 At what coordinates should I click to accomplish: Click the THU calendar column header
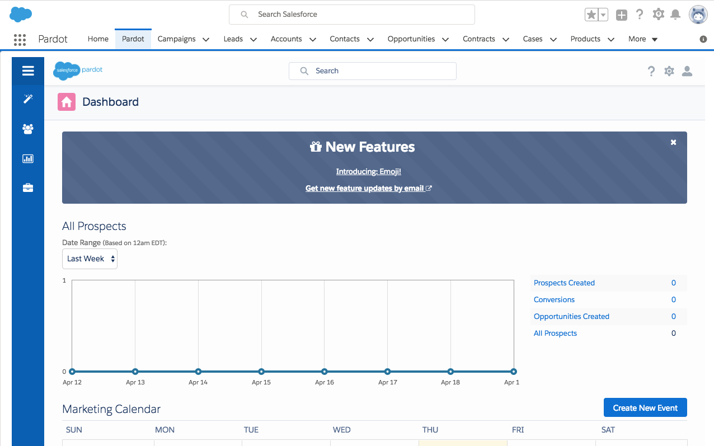point(430,430)
